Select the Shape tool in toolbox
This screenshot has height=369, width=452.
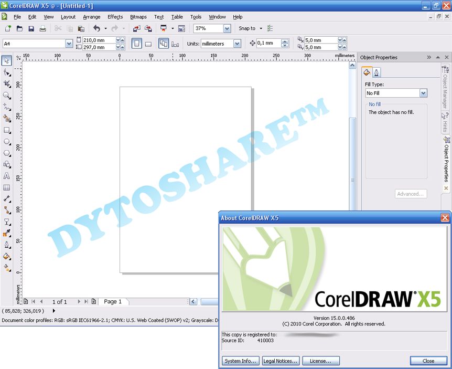coord(7,72)
